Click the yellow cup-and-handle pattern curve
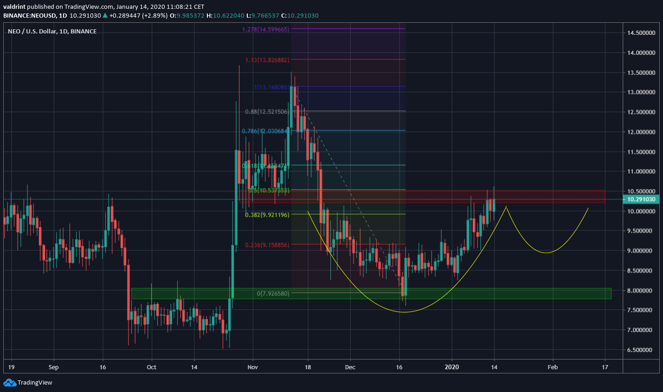 pos(404,312)
